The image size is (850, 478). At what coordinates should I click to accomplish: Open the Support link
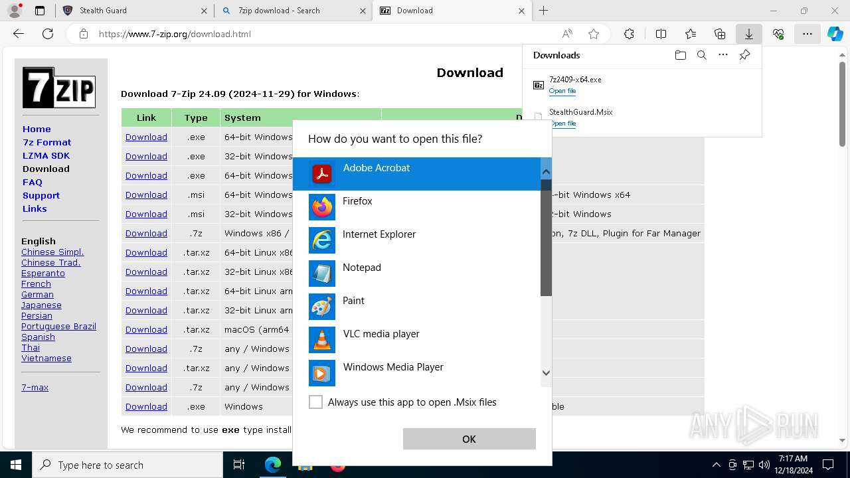[41, 195]
